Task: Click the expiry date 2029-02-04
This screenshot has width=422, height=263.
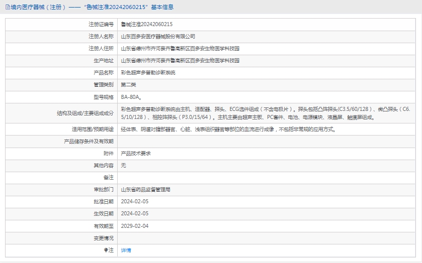Action: click(134, 226)
